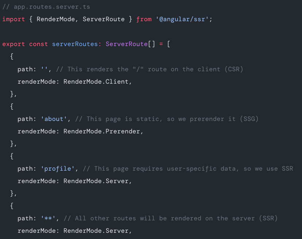Image resolution: width=302 pixels, height=239 pixels.
Task: Click the const keyword
Action: (38, 44)
